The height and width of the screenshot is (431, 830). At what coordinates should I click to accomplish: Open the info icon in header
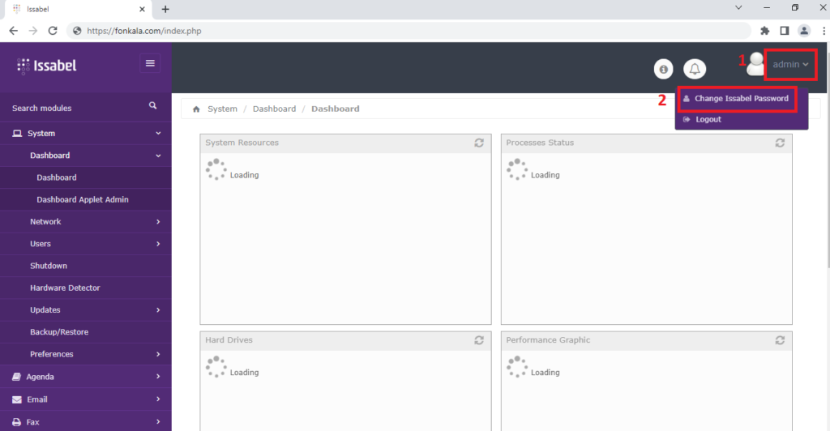[x=664, y=69]
